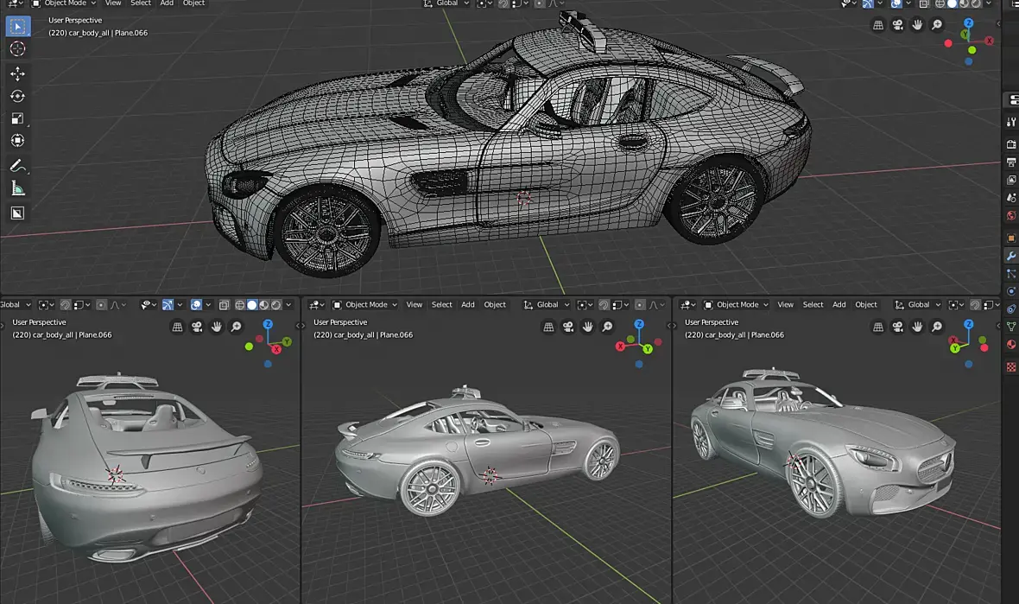The image size is (1019, 604).
Task: Toggle proportional editing in bottom-middle viewport header
Action: point(640,304)
